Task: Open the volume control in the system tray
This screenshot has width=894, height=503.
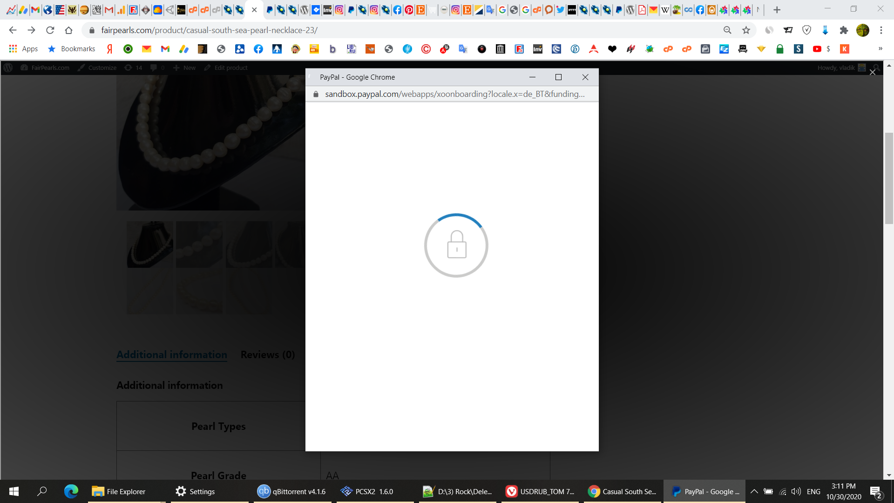Action: pyautogui.click(x=796, y=491)
